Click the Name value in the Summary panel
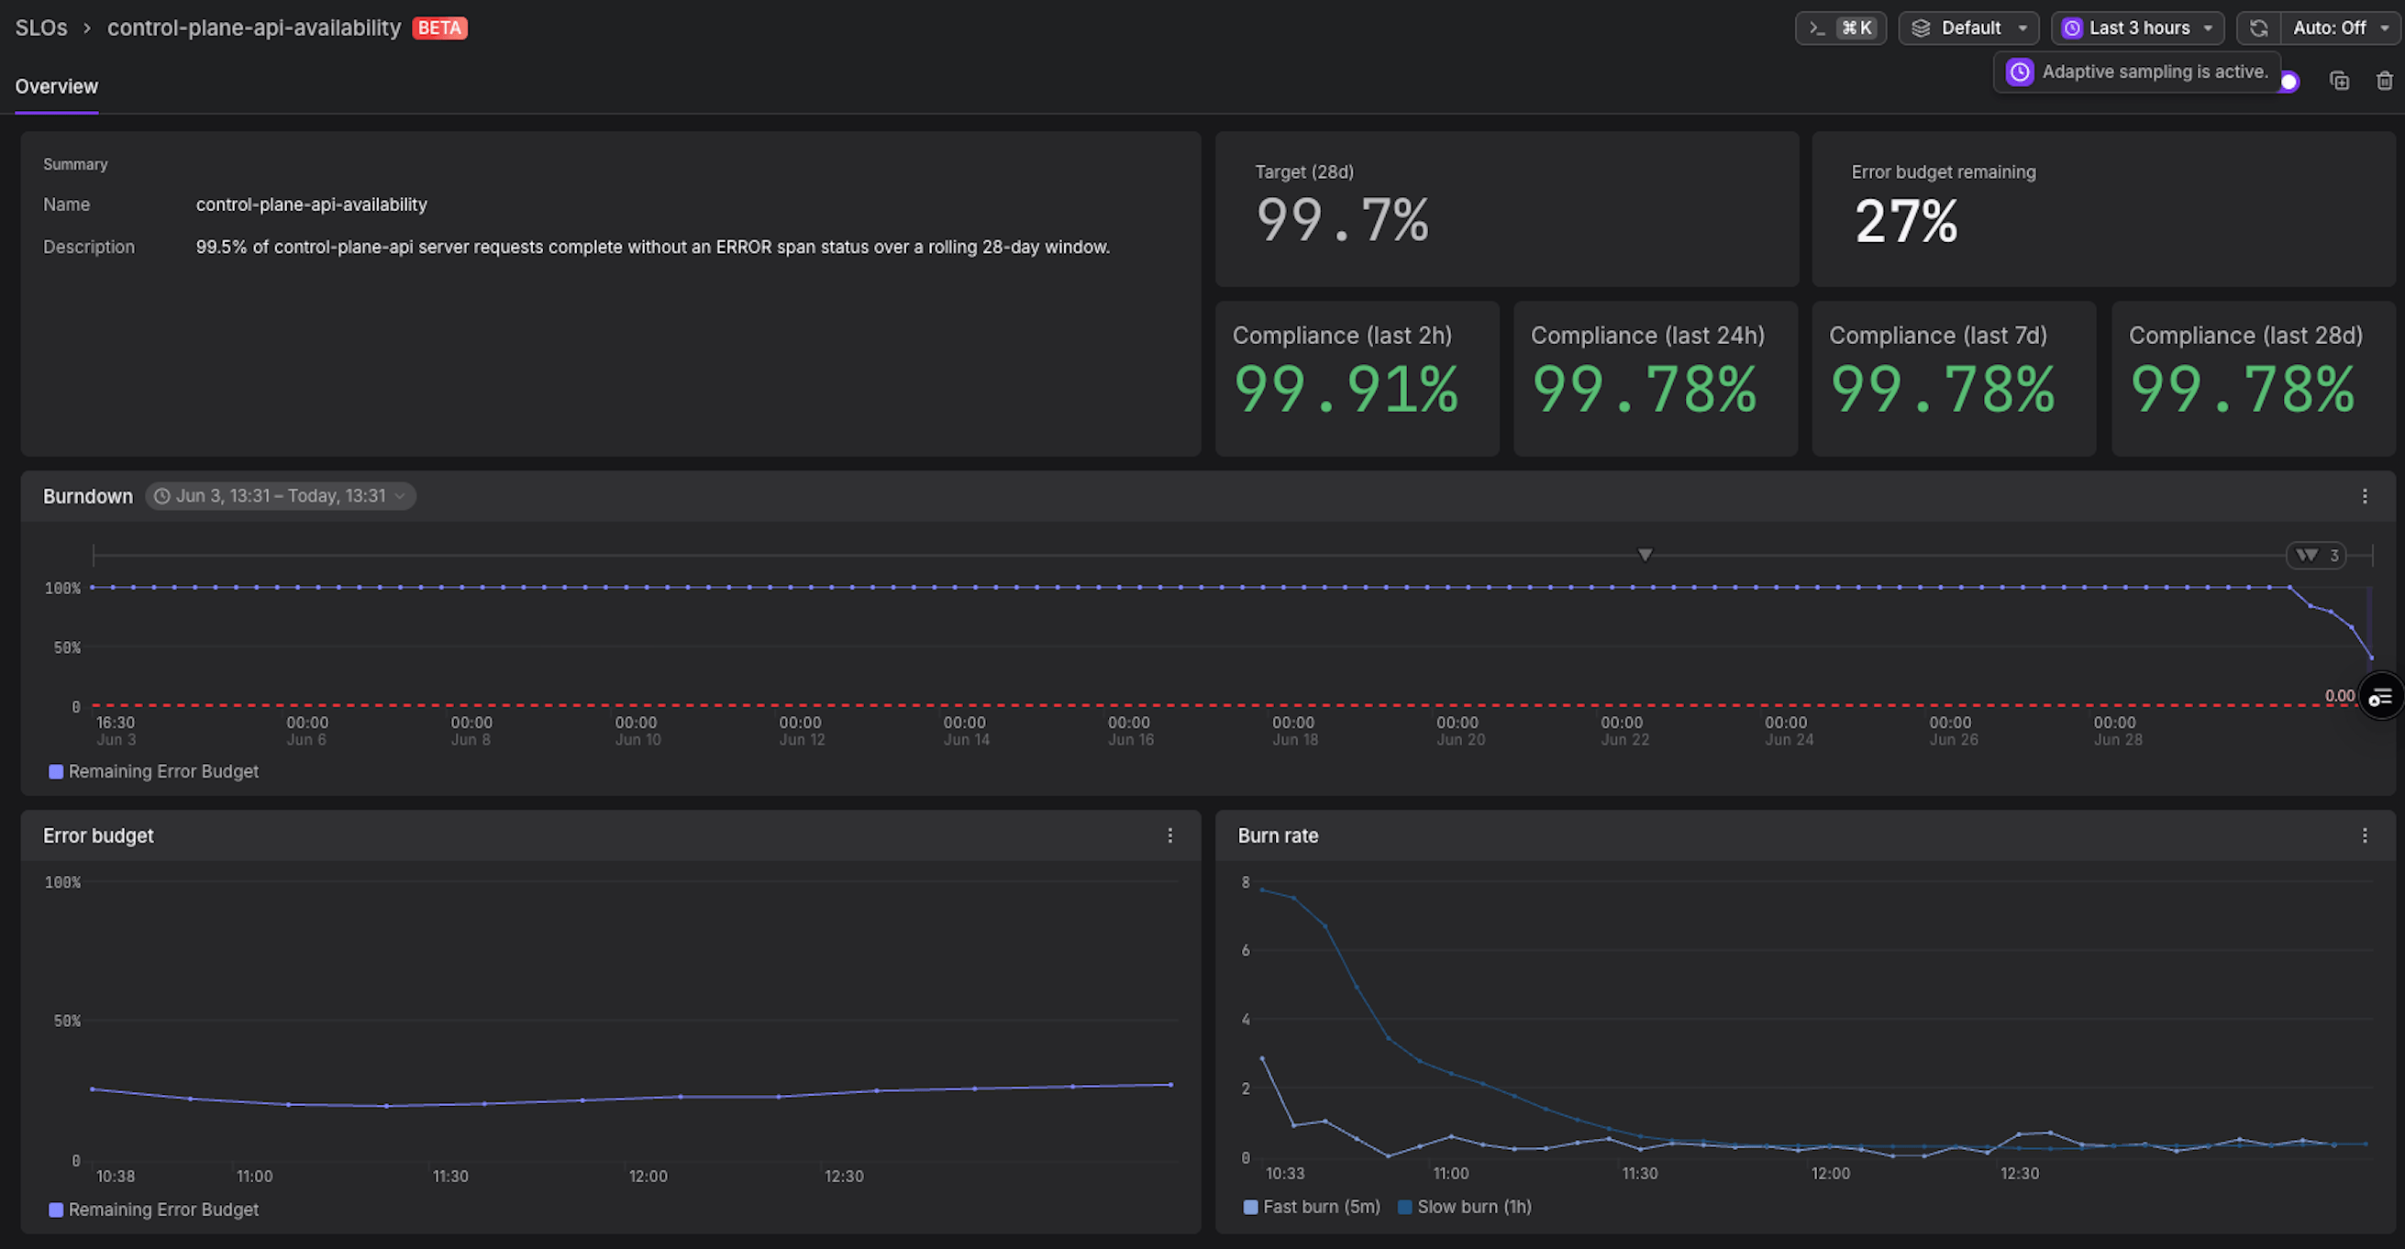Viewport: 2405px width, 1249px height. pos(312,204)
